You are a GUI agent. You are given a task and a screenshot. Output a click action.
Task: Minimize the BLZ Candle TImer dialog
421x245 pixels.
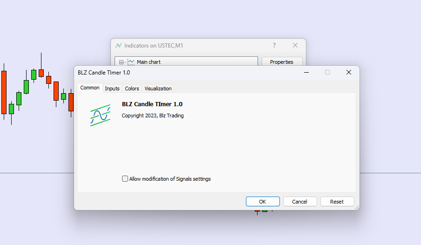tap(306, 72)
